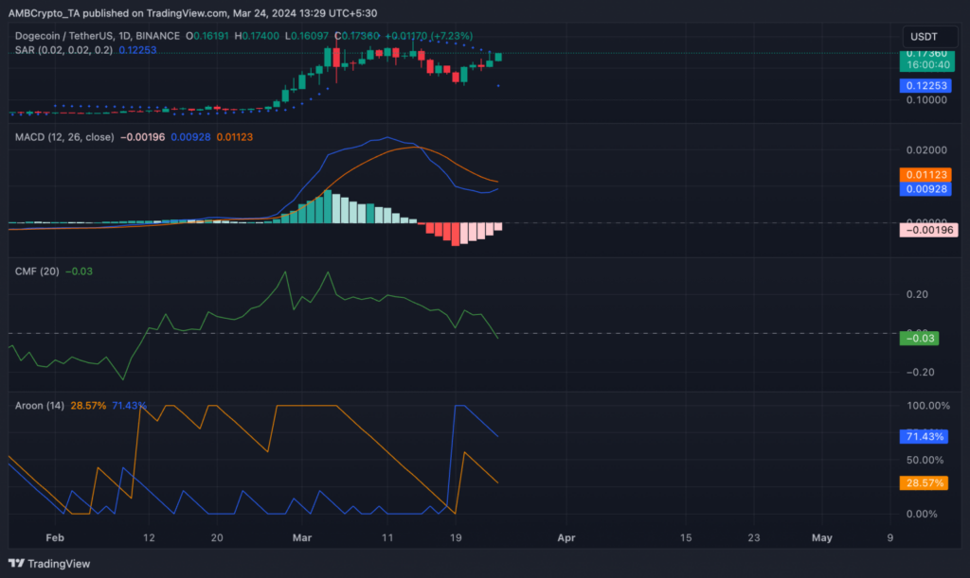
Task: Click the Apr label on the time axis
Action: 566,537
